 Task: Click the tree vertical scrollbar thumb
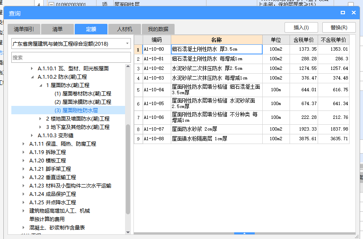click(x=128, y=169)
